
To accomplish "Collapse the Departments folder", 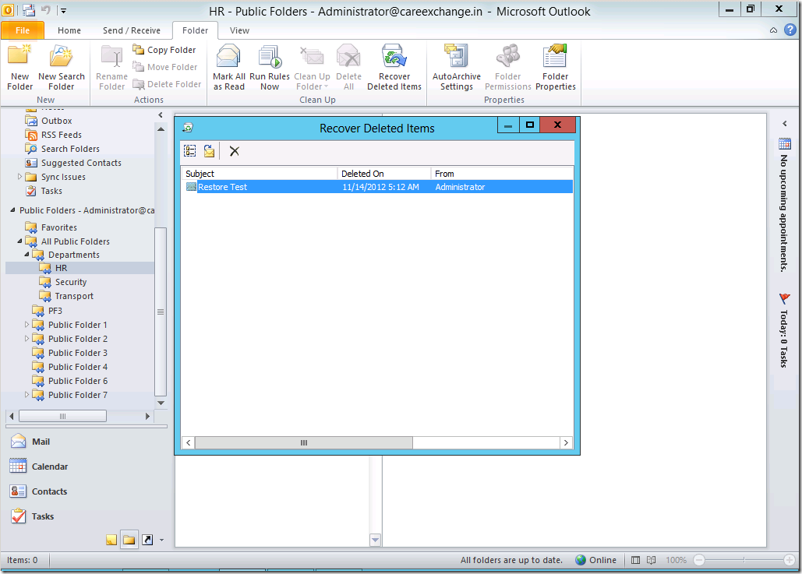I will click(27, 254).
